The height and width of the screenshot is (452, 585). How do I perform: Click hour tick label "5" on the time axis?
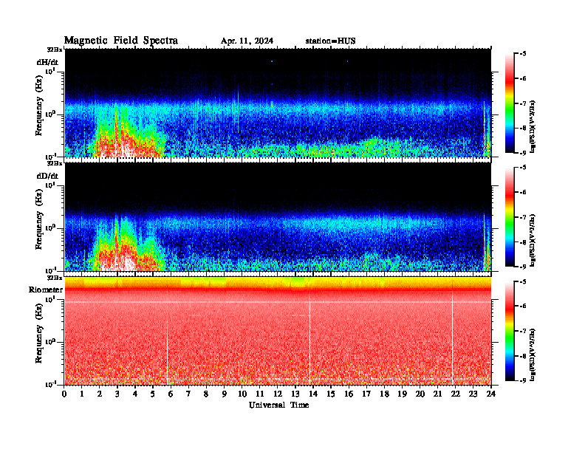coord(153,394)
